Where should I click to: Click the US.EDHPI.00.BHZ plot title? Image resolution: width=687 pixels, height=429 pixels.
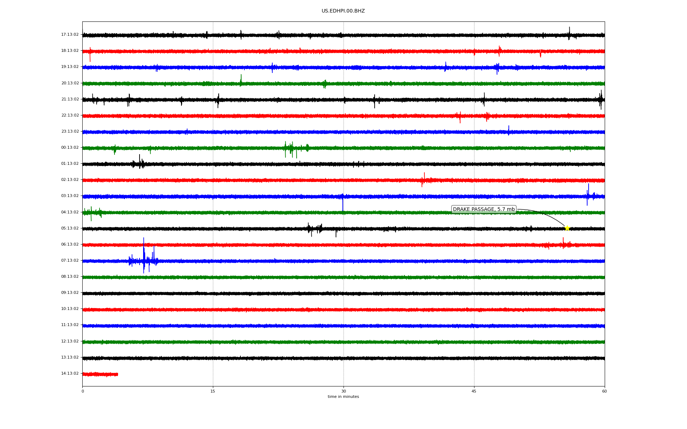pyautogui.click(x=343, y=11)
